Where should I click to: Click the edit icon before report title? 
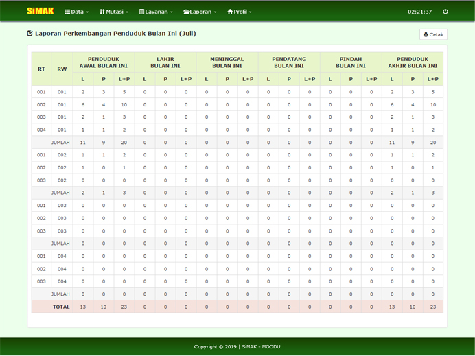(x=30, y=33)
